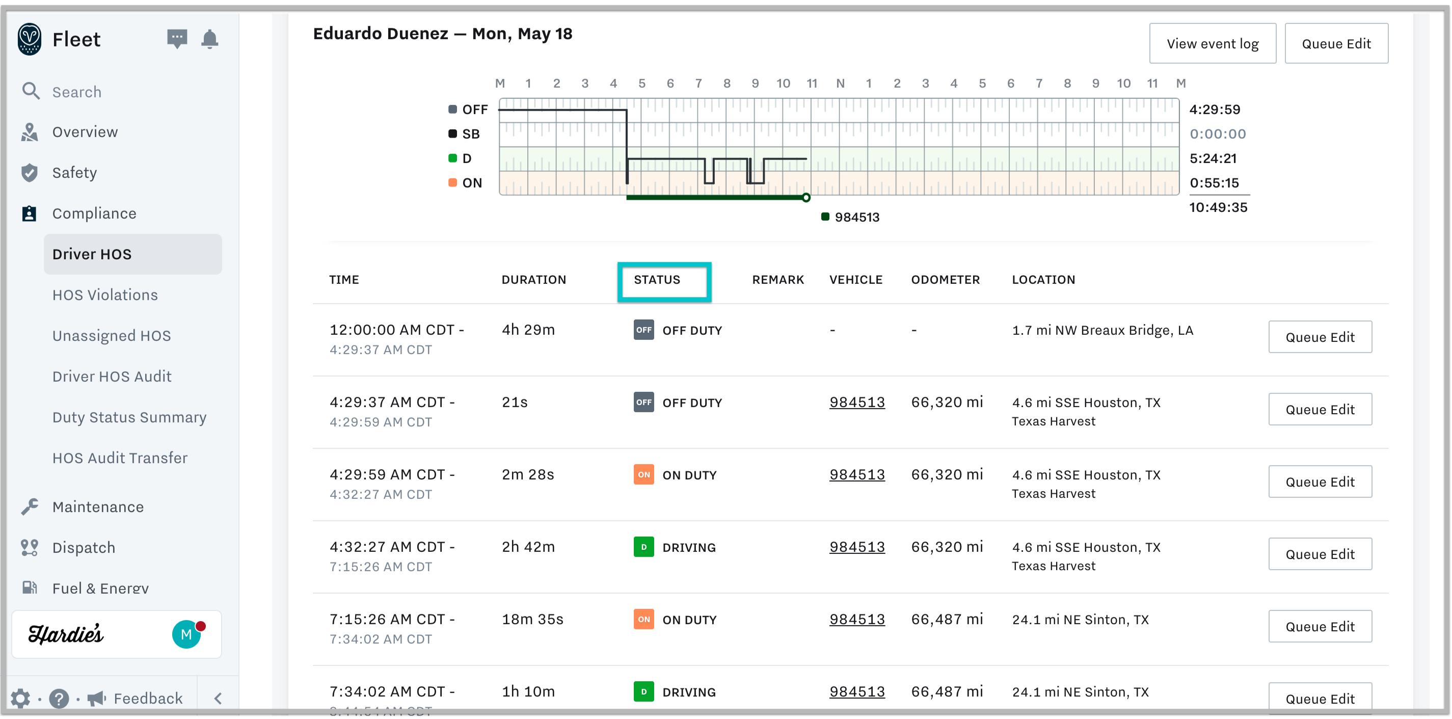Expand the HOS Violations menu item
The height and width of the screenshot is (719, 1452).
pos(105,295)
